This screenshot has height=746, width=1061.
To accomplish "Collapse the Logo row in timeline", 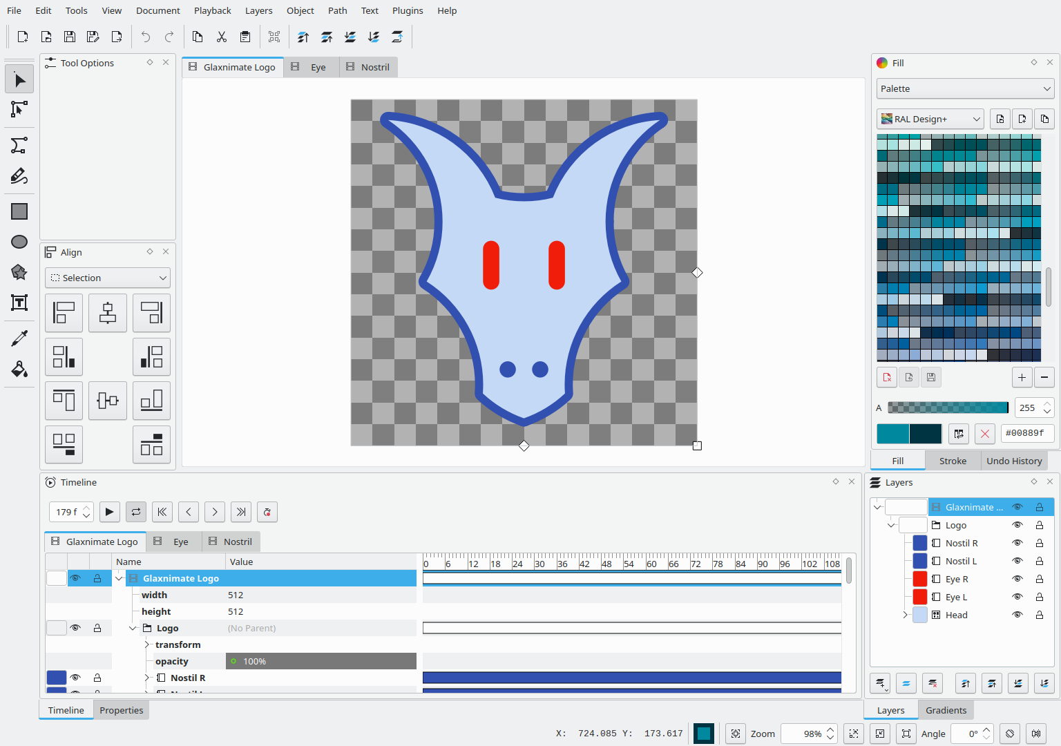I will coord(133,628).
